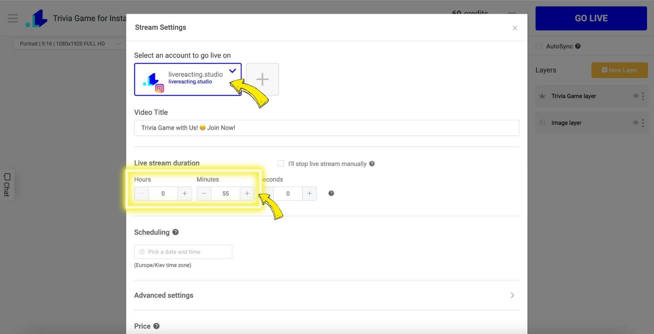Click the image icon on Image layer

[542, 122]
